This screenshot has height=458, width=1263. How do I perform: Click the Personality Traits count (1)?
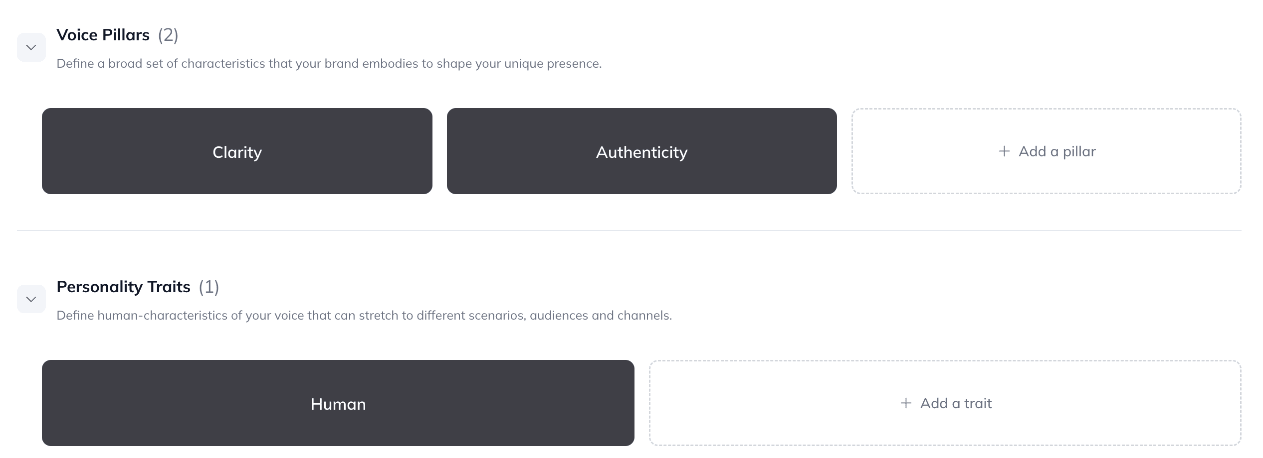tap(209, 287)
